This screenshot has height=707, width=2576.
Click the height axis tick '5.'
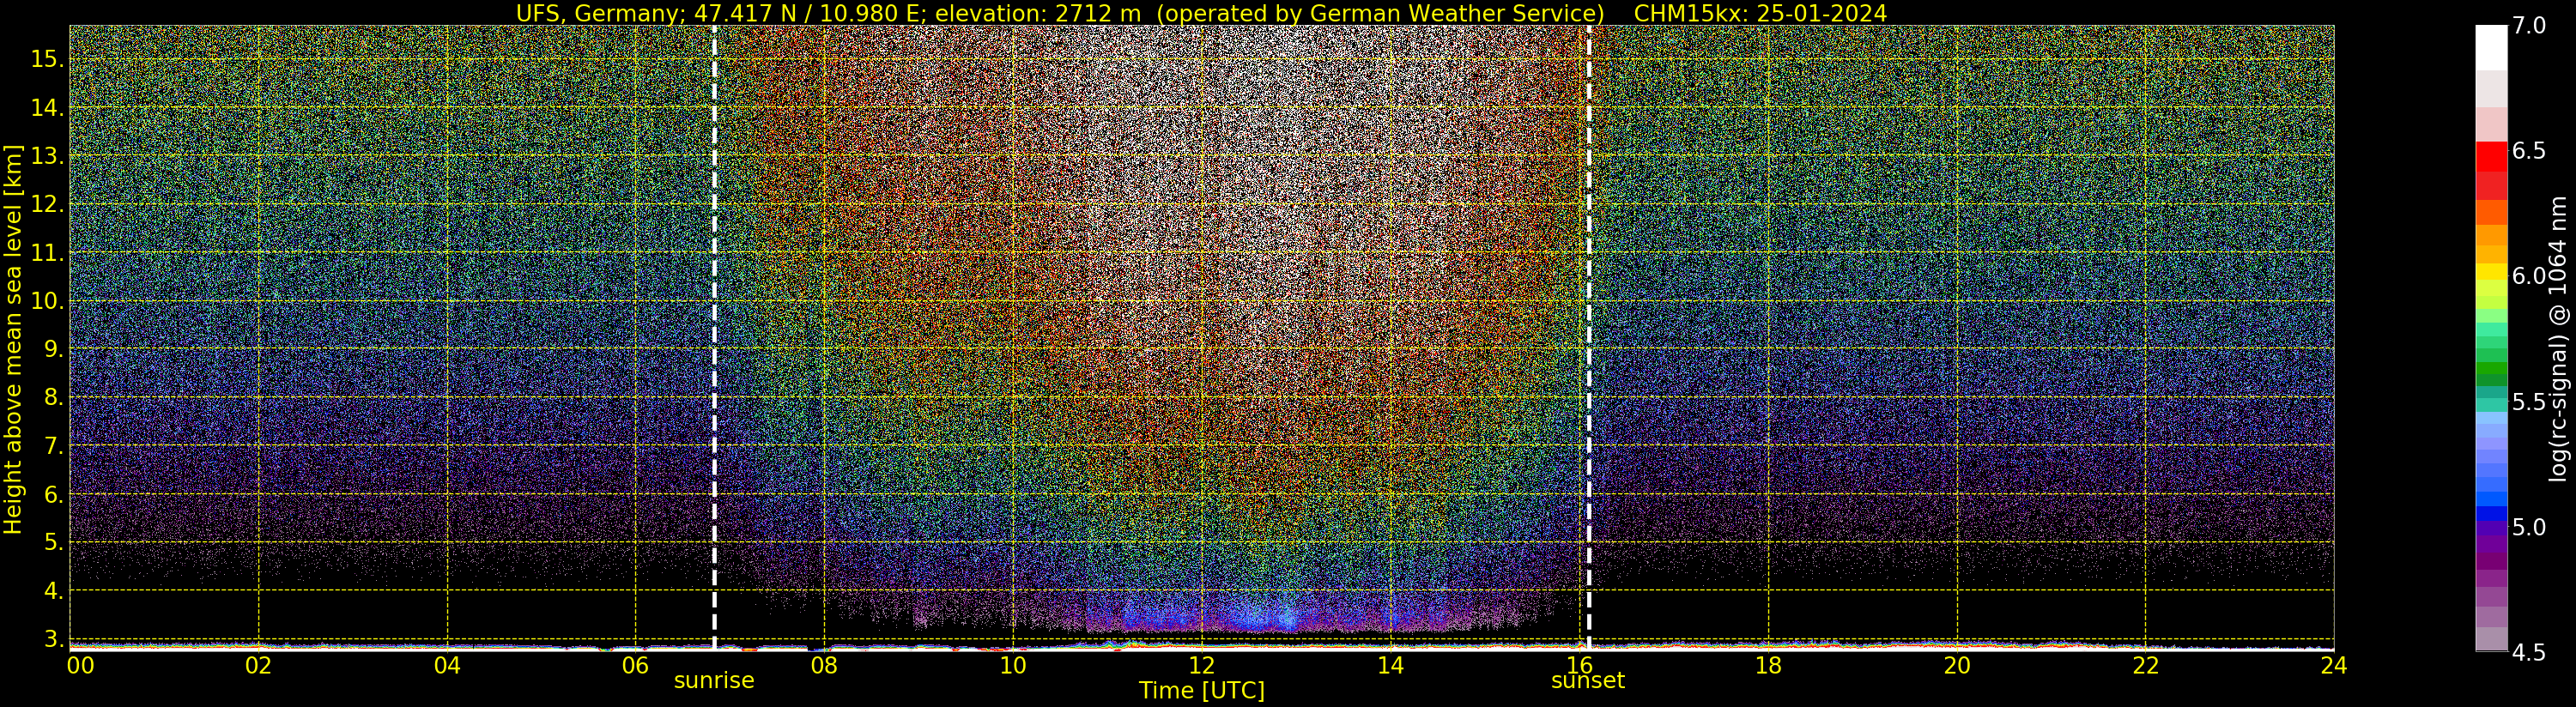[54, 542]
